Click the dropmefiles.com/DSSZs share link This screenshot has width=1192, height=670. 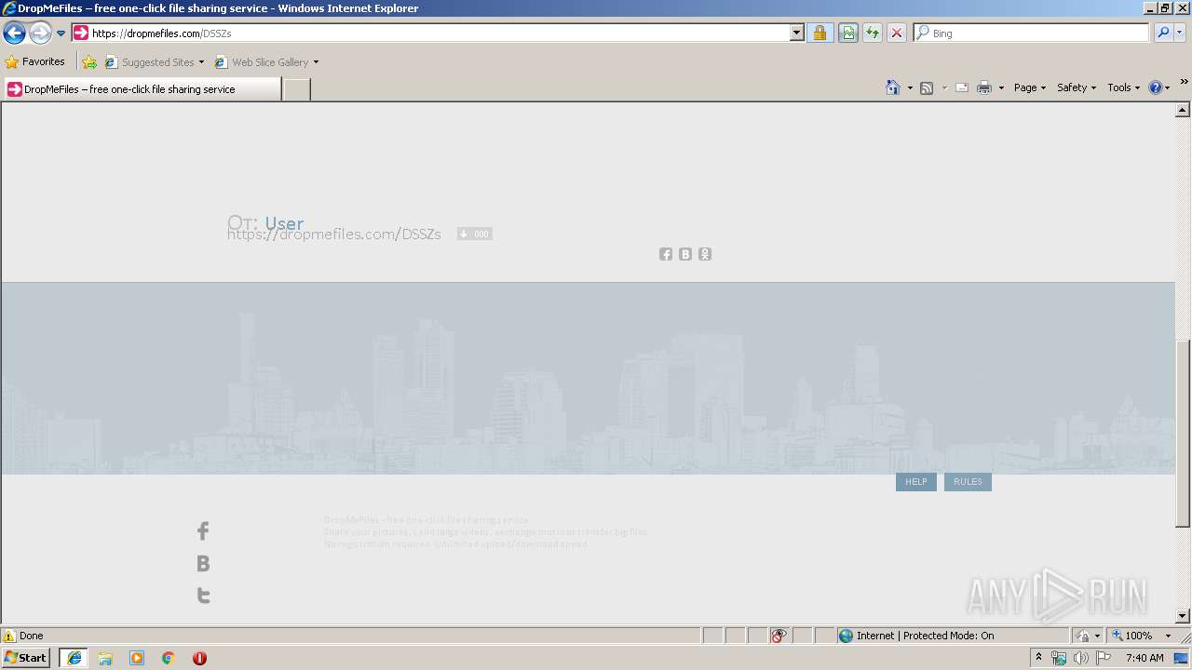click(x=334, y=234)
